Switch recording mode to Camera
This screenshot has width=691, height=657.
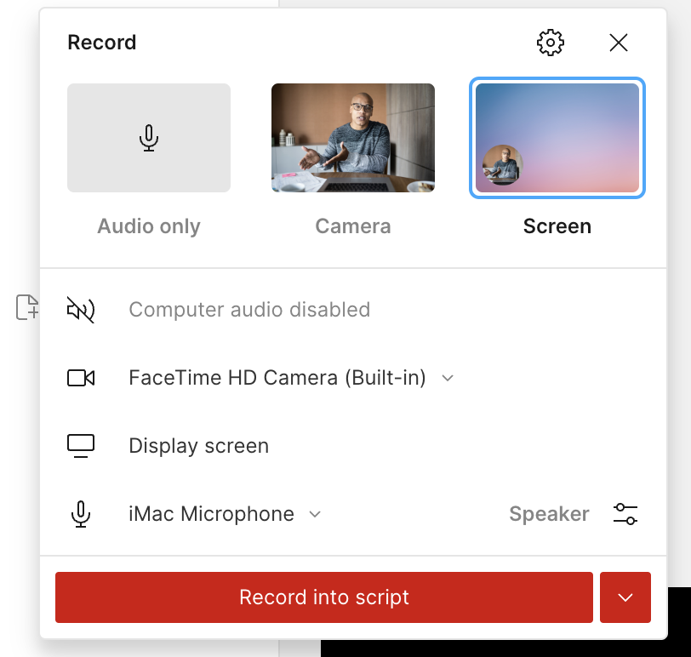[x=352, y=137]
